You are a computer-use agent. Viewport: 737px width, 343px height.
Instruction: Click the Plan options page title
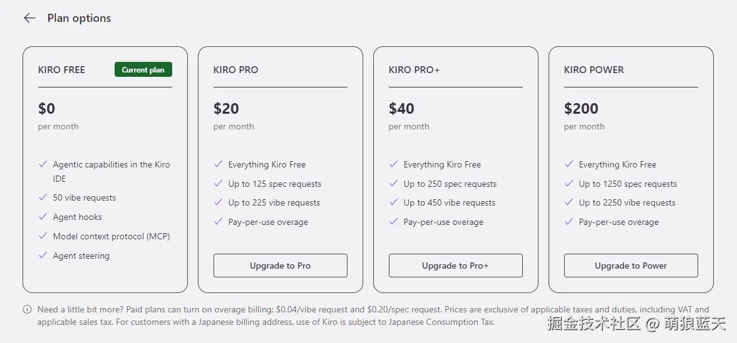[x=79, y=18]
